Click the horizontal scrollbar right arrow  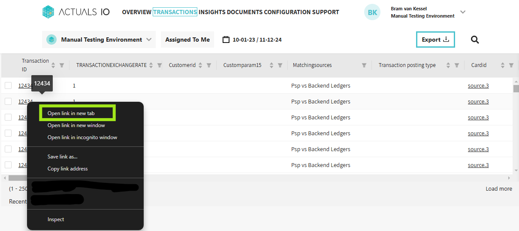click(x=509, y=178)
